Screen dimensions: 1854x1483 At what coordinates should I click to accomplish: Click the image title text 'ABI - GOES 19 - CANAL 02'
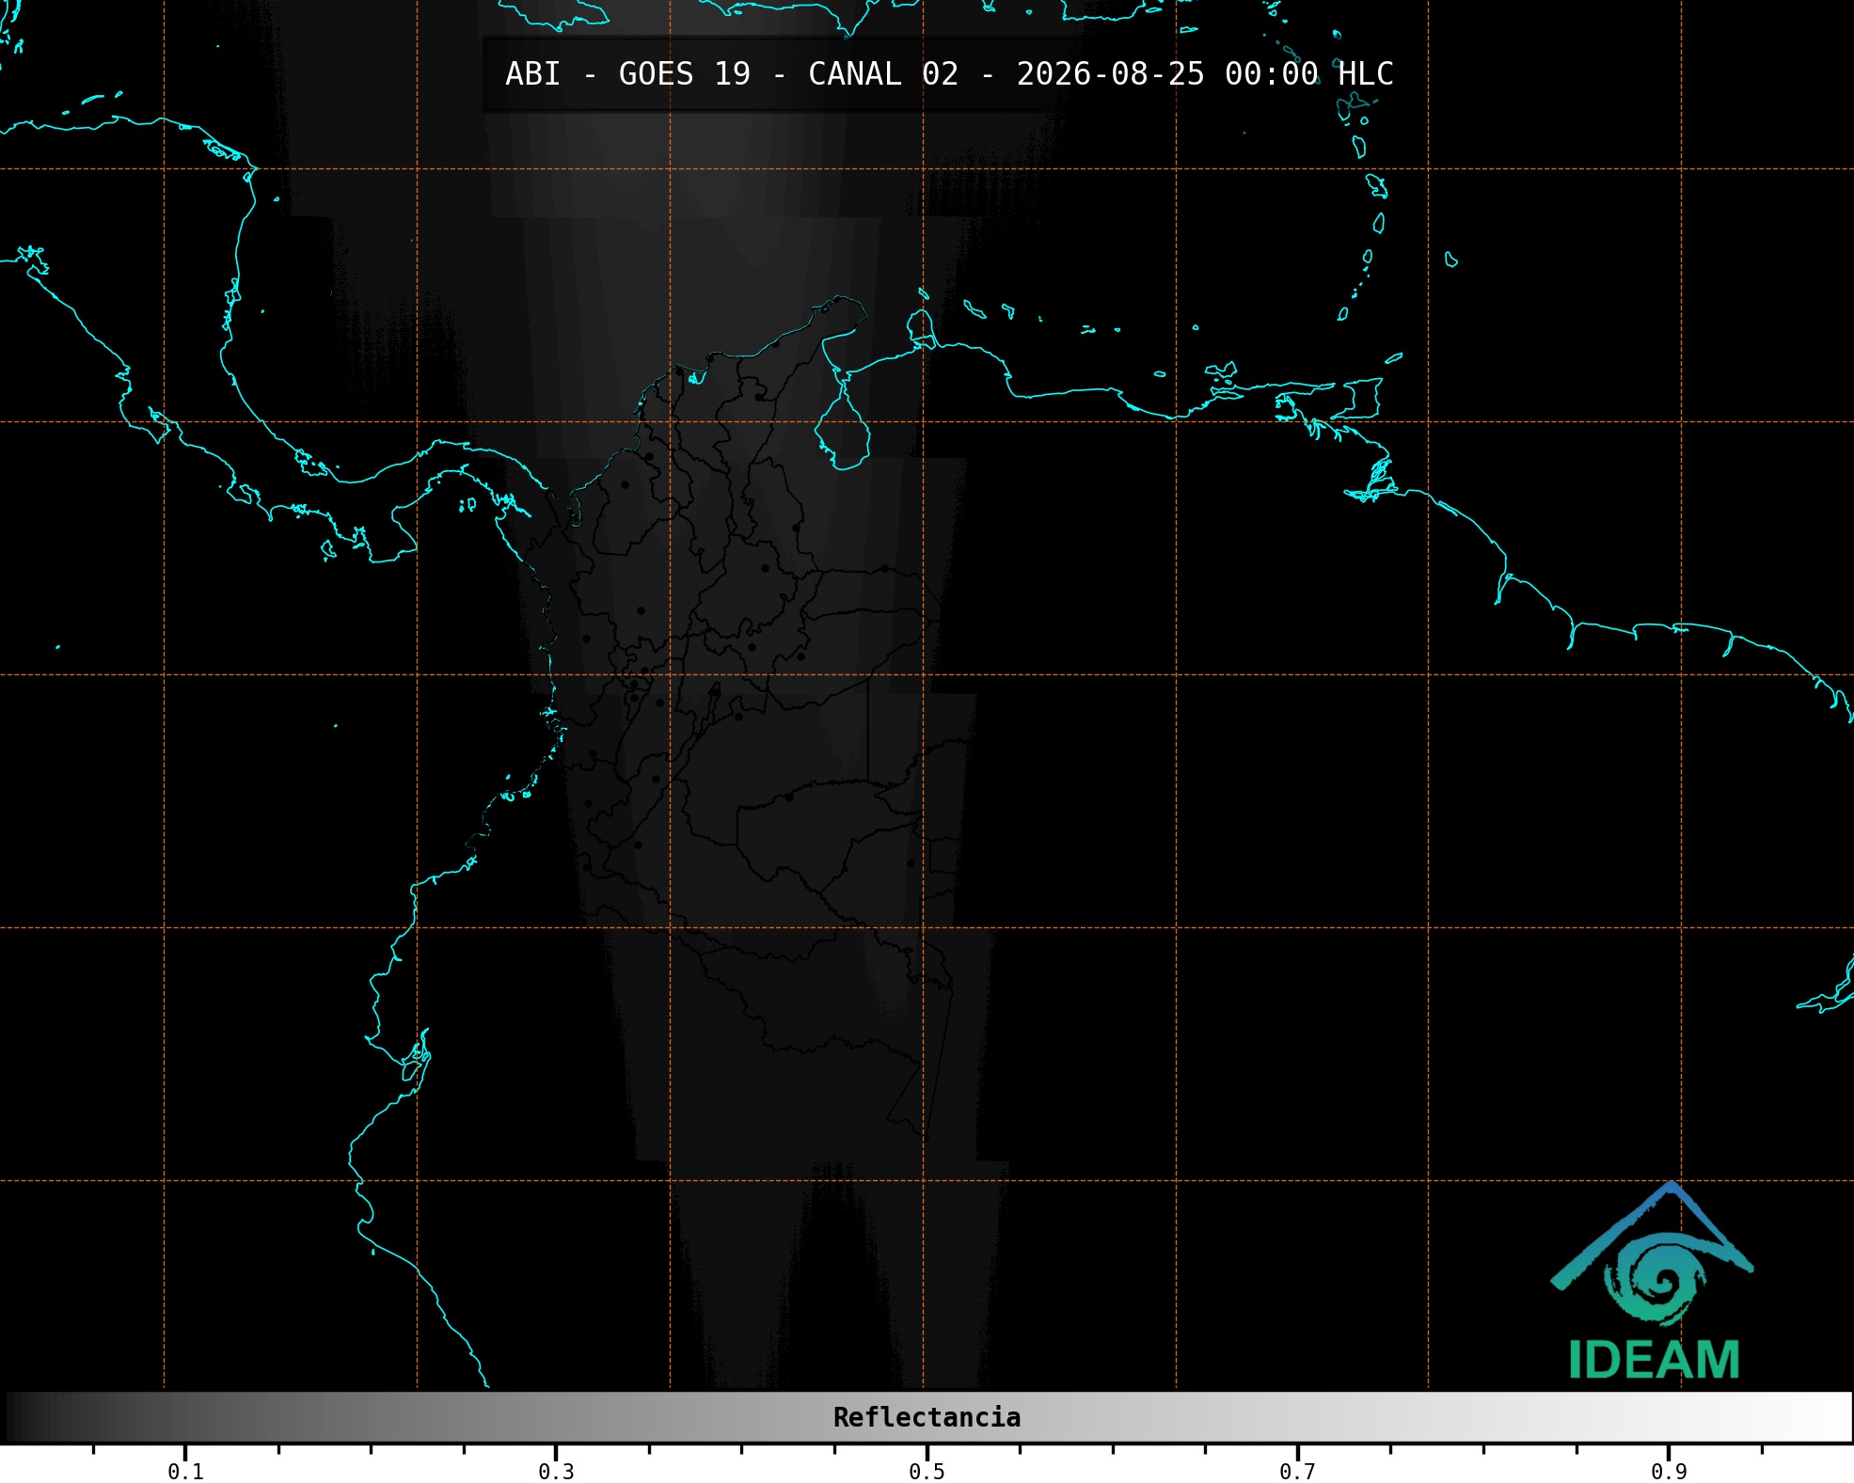pyautogui.click(x=732, y=74)
